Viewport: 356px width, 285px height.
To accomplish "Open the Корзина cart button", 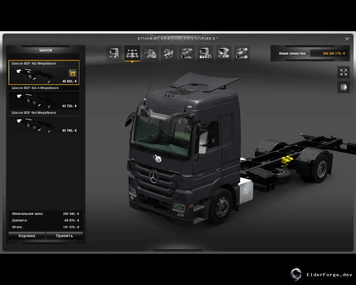I will pos(27,236).
